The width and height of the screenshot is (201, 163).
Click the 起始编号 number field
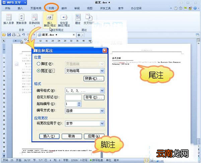[71, 104]
